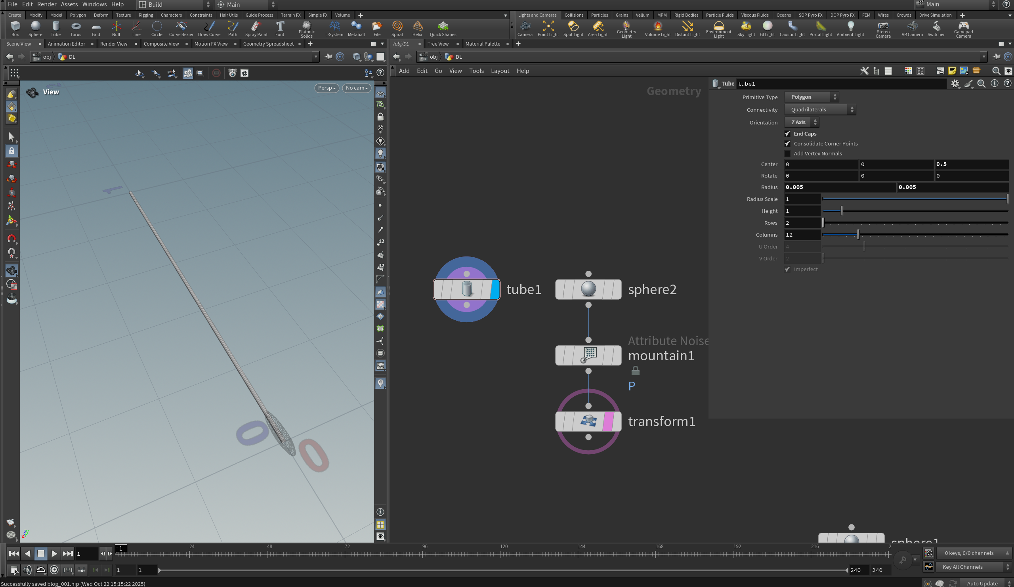Click the tube1 node icon
1014x587 pixels.
466,289
